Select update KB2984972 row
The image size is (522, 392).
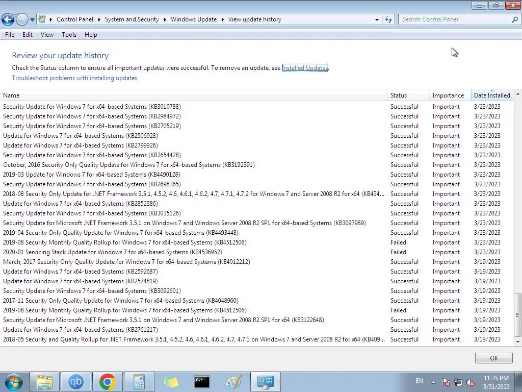click(256, 116)
